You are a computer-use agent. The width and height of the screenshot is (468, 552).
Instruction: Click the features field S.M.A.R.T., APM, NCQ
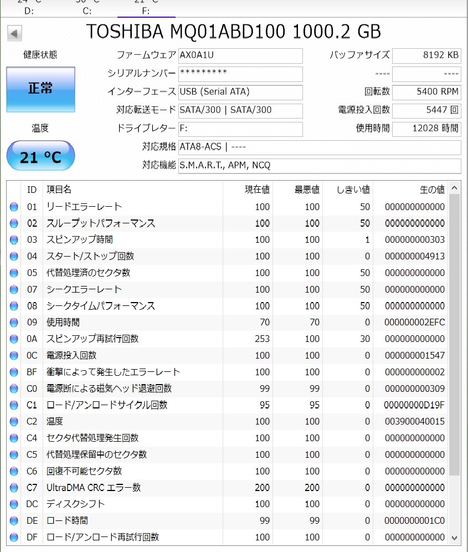tap(320, 166)
